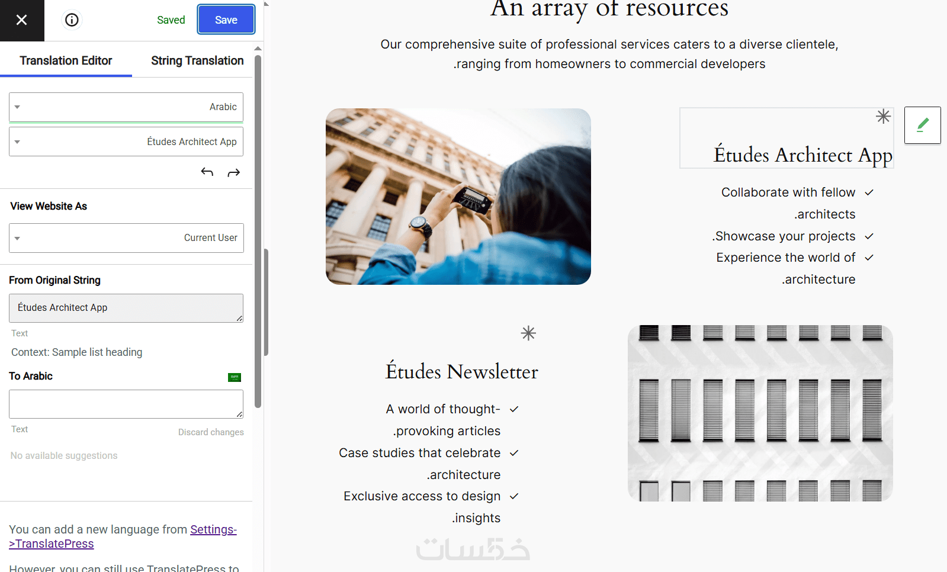Go to the previous string with the left arrow
The image size is (947, 572).
[207, 172]
